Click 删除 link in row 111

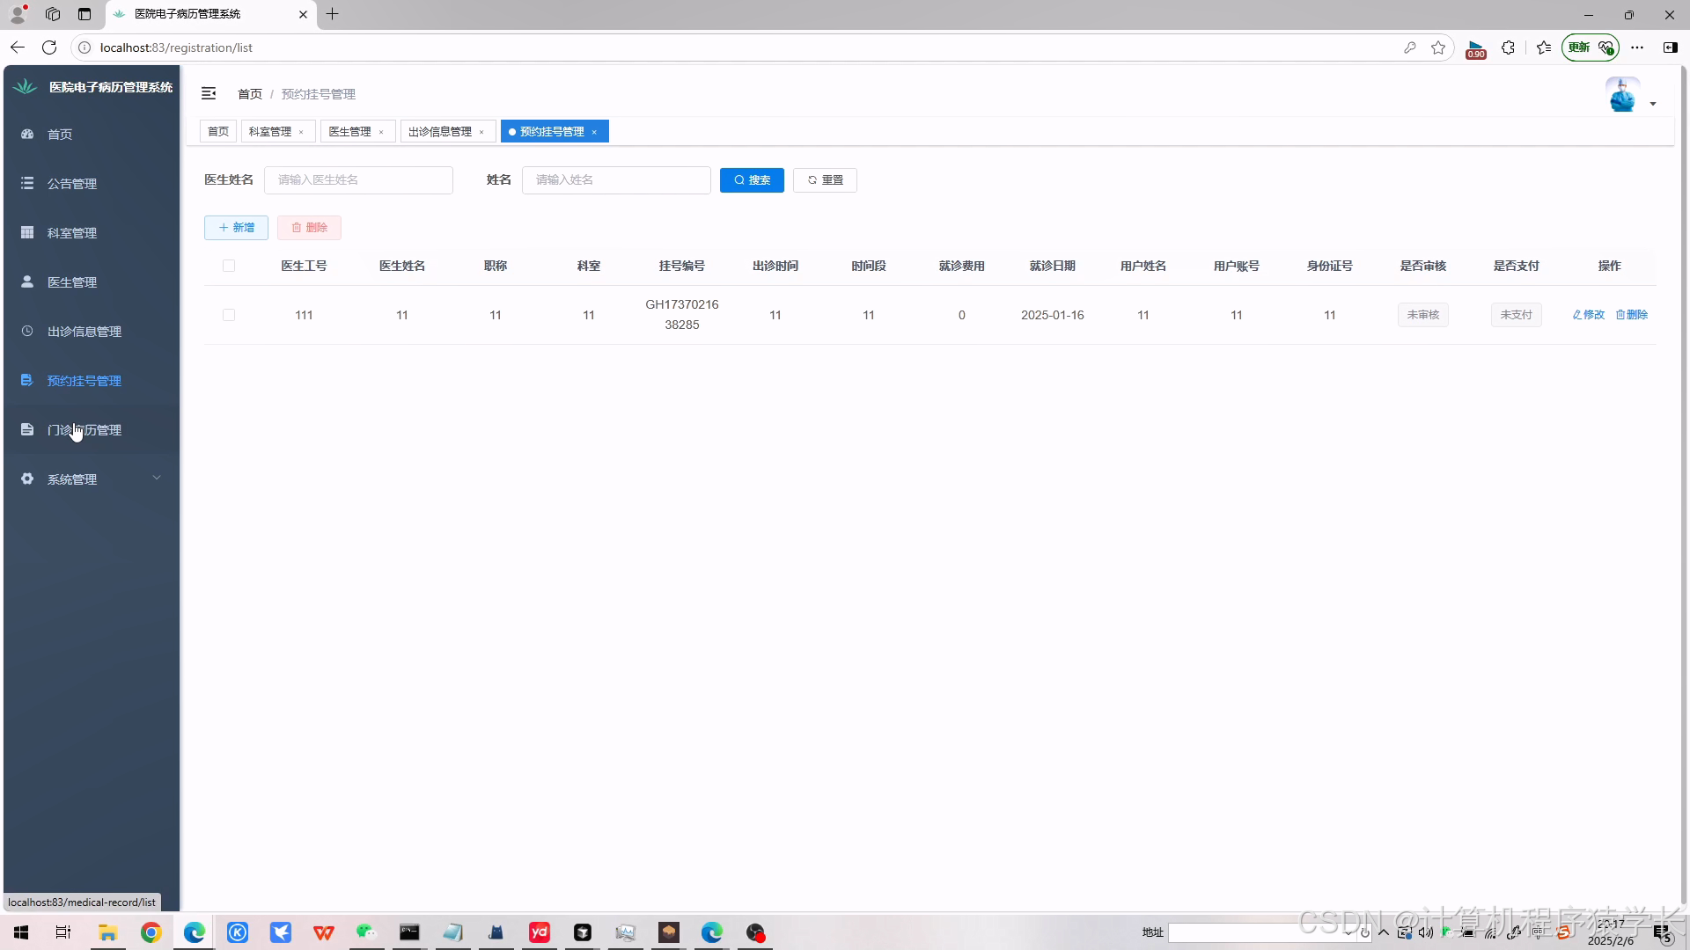[1632, 315]
